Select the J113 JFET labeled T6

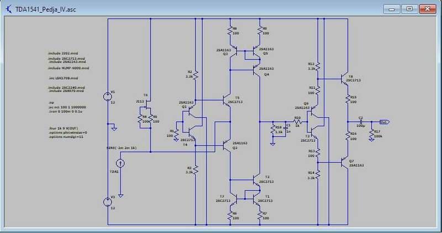tap(148, 107)
